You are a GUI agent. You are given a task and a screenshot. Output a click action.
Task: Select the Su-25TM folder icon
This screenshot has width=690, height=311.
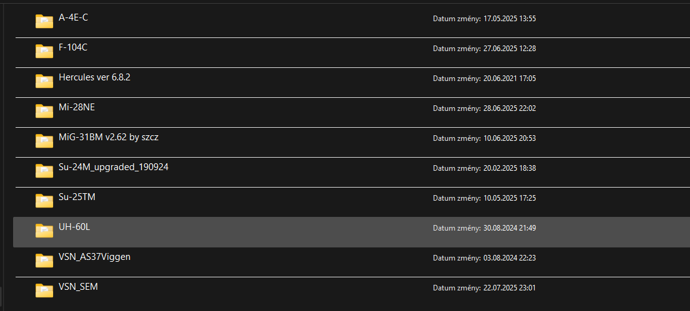(x=44, y=201)
